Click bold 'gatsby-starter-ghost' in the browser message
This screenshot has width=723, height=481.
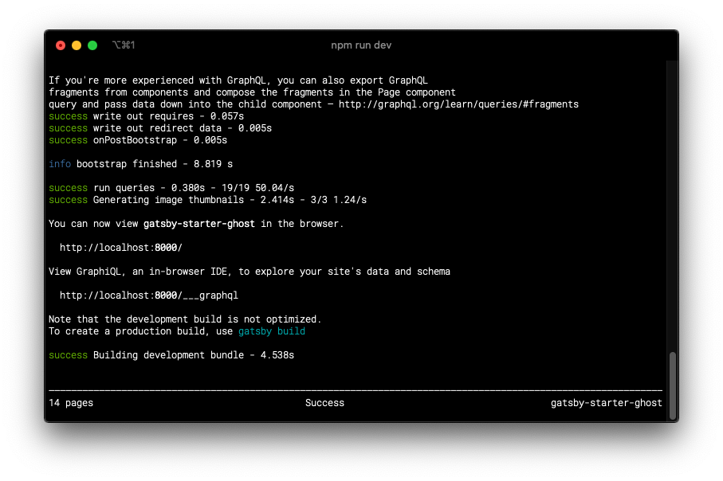click(199, 224)
